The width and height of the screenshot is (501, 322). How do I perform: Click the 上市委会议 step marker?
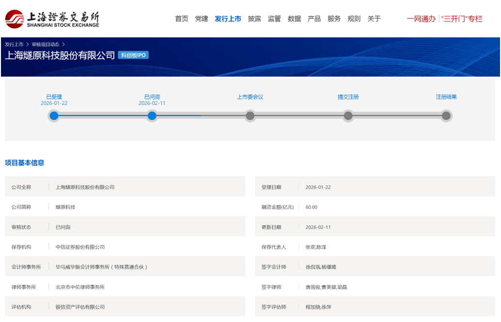tap(250, 115)
